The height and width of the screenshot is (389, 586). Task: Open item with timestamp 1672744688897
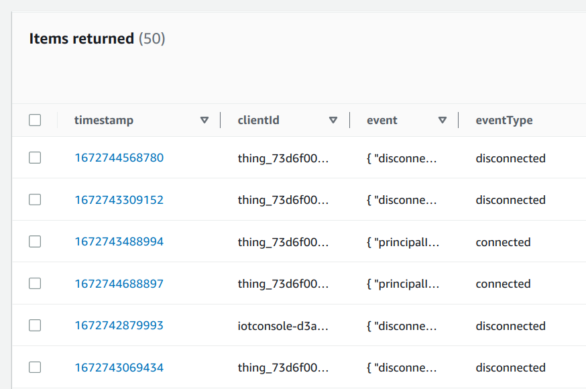[119, 284]
